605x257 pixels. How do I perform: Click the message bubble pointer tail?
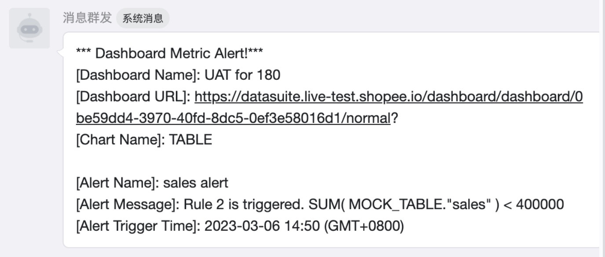coord(60,53)
